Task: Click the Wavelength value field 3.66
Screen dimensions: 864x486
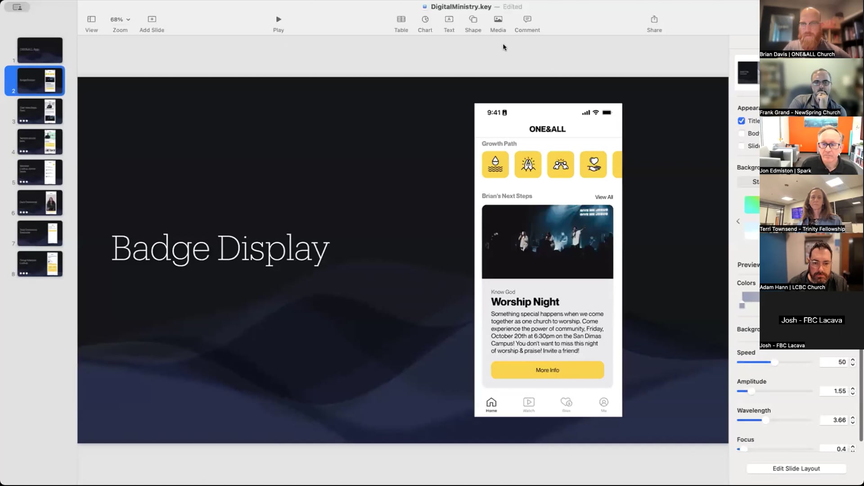Action: click(833, 420)
